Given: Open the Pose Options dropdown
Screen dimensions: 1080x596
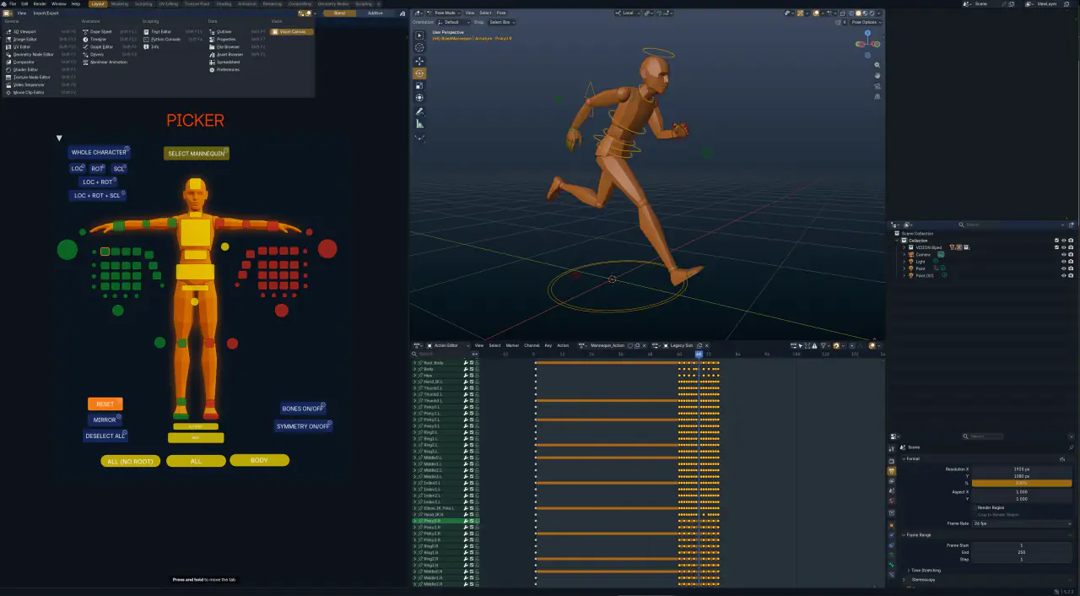Looking at the screenshot, I should (866, 22).
